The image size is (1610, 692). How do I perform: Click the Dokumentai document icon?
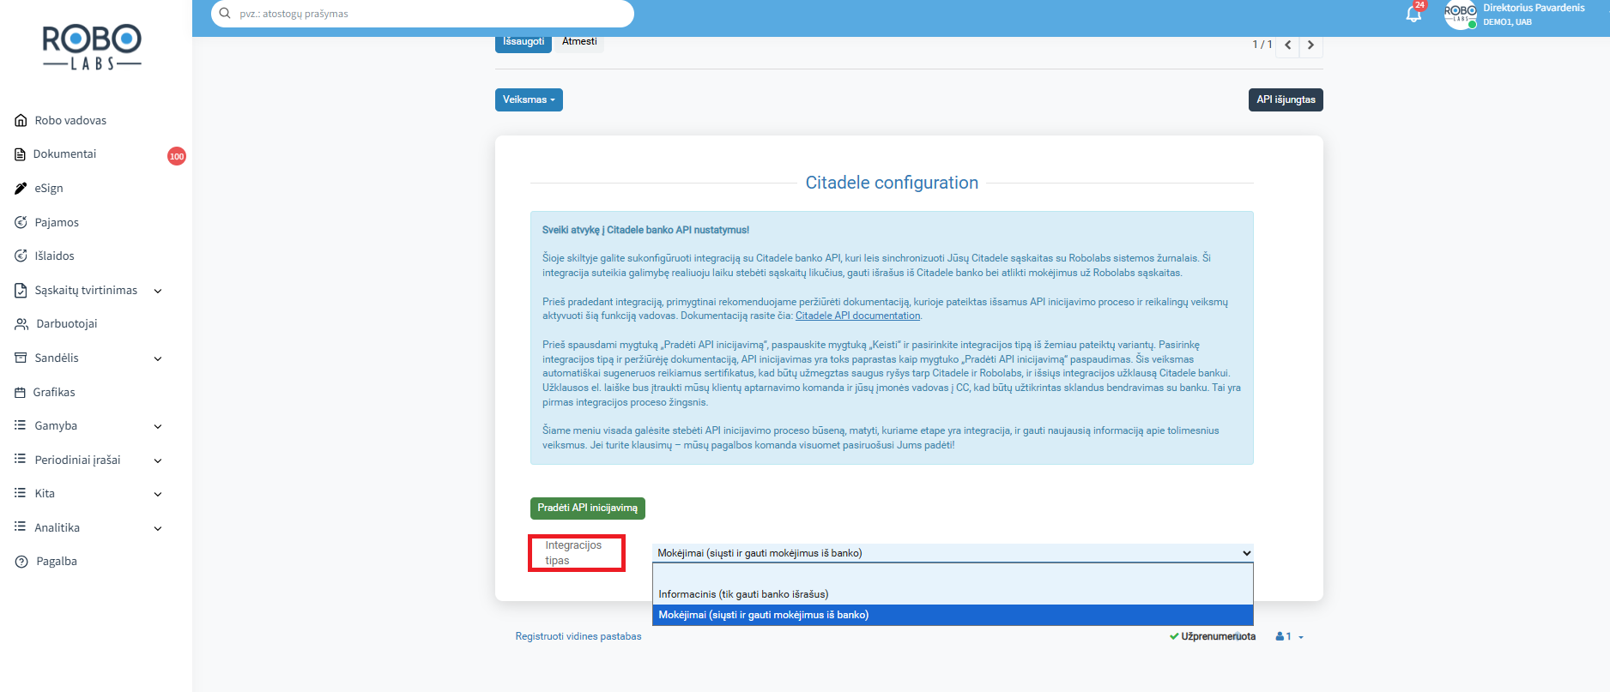pyautogui.click(x=21, y=154)
